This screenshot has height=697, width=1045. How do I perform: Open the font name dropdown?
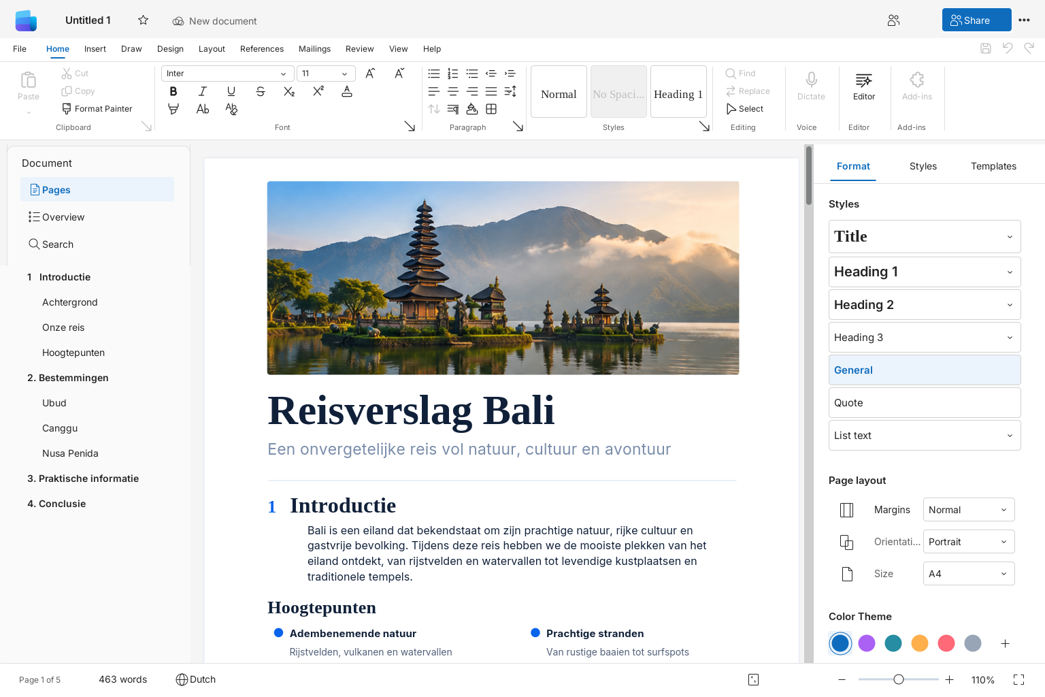pos(228,74)
